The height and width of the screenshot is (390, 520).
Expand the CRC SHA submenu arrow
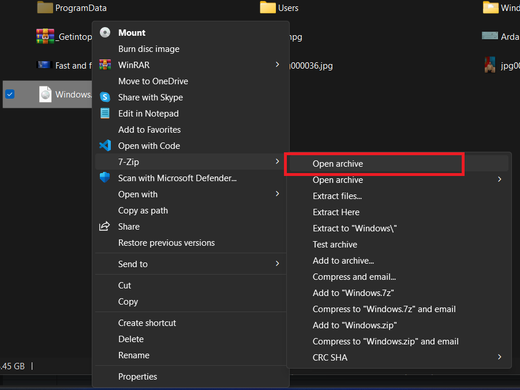500,357
